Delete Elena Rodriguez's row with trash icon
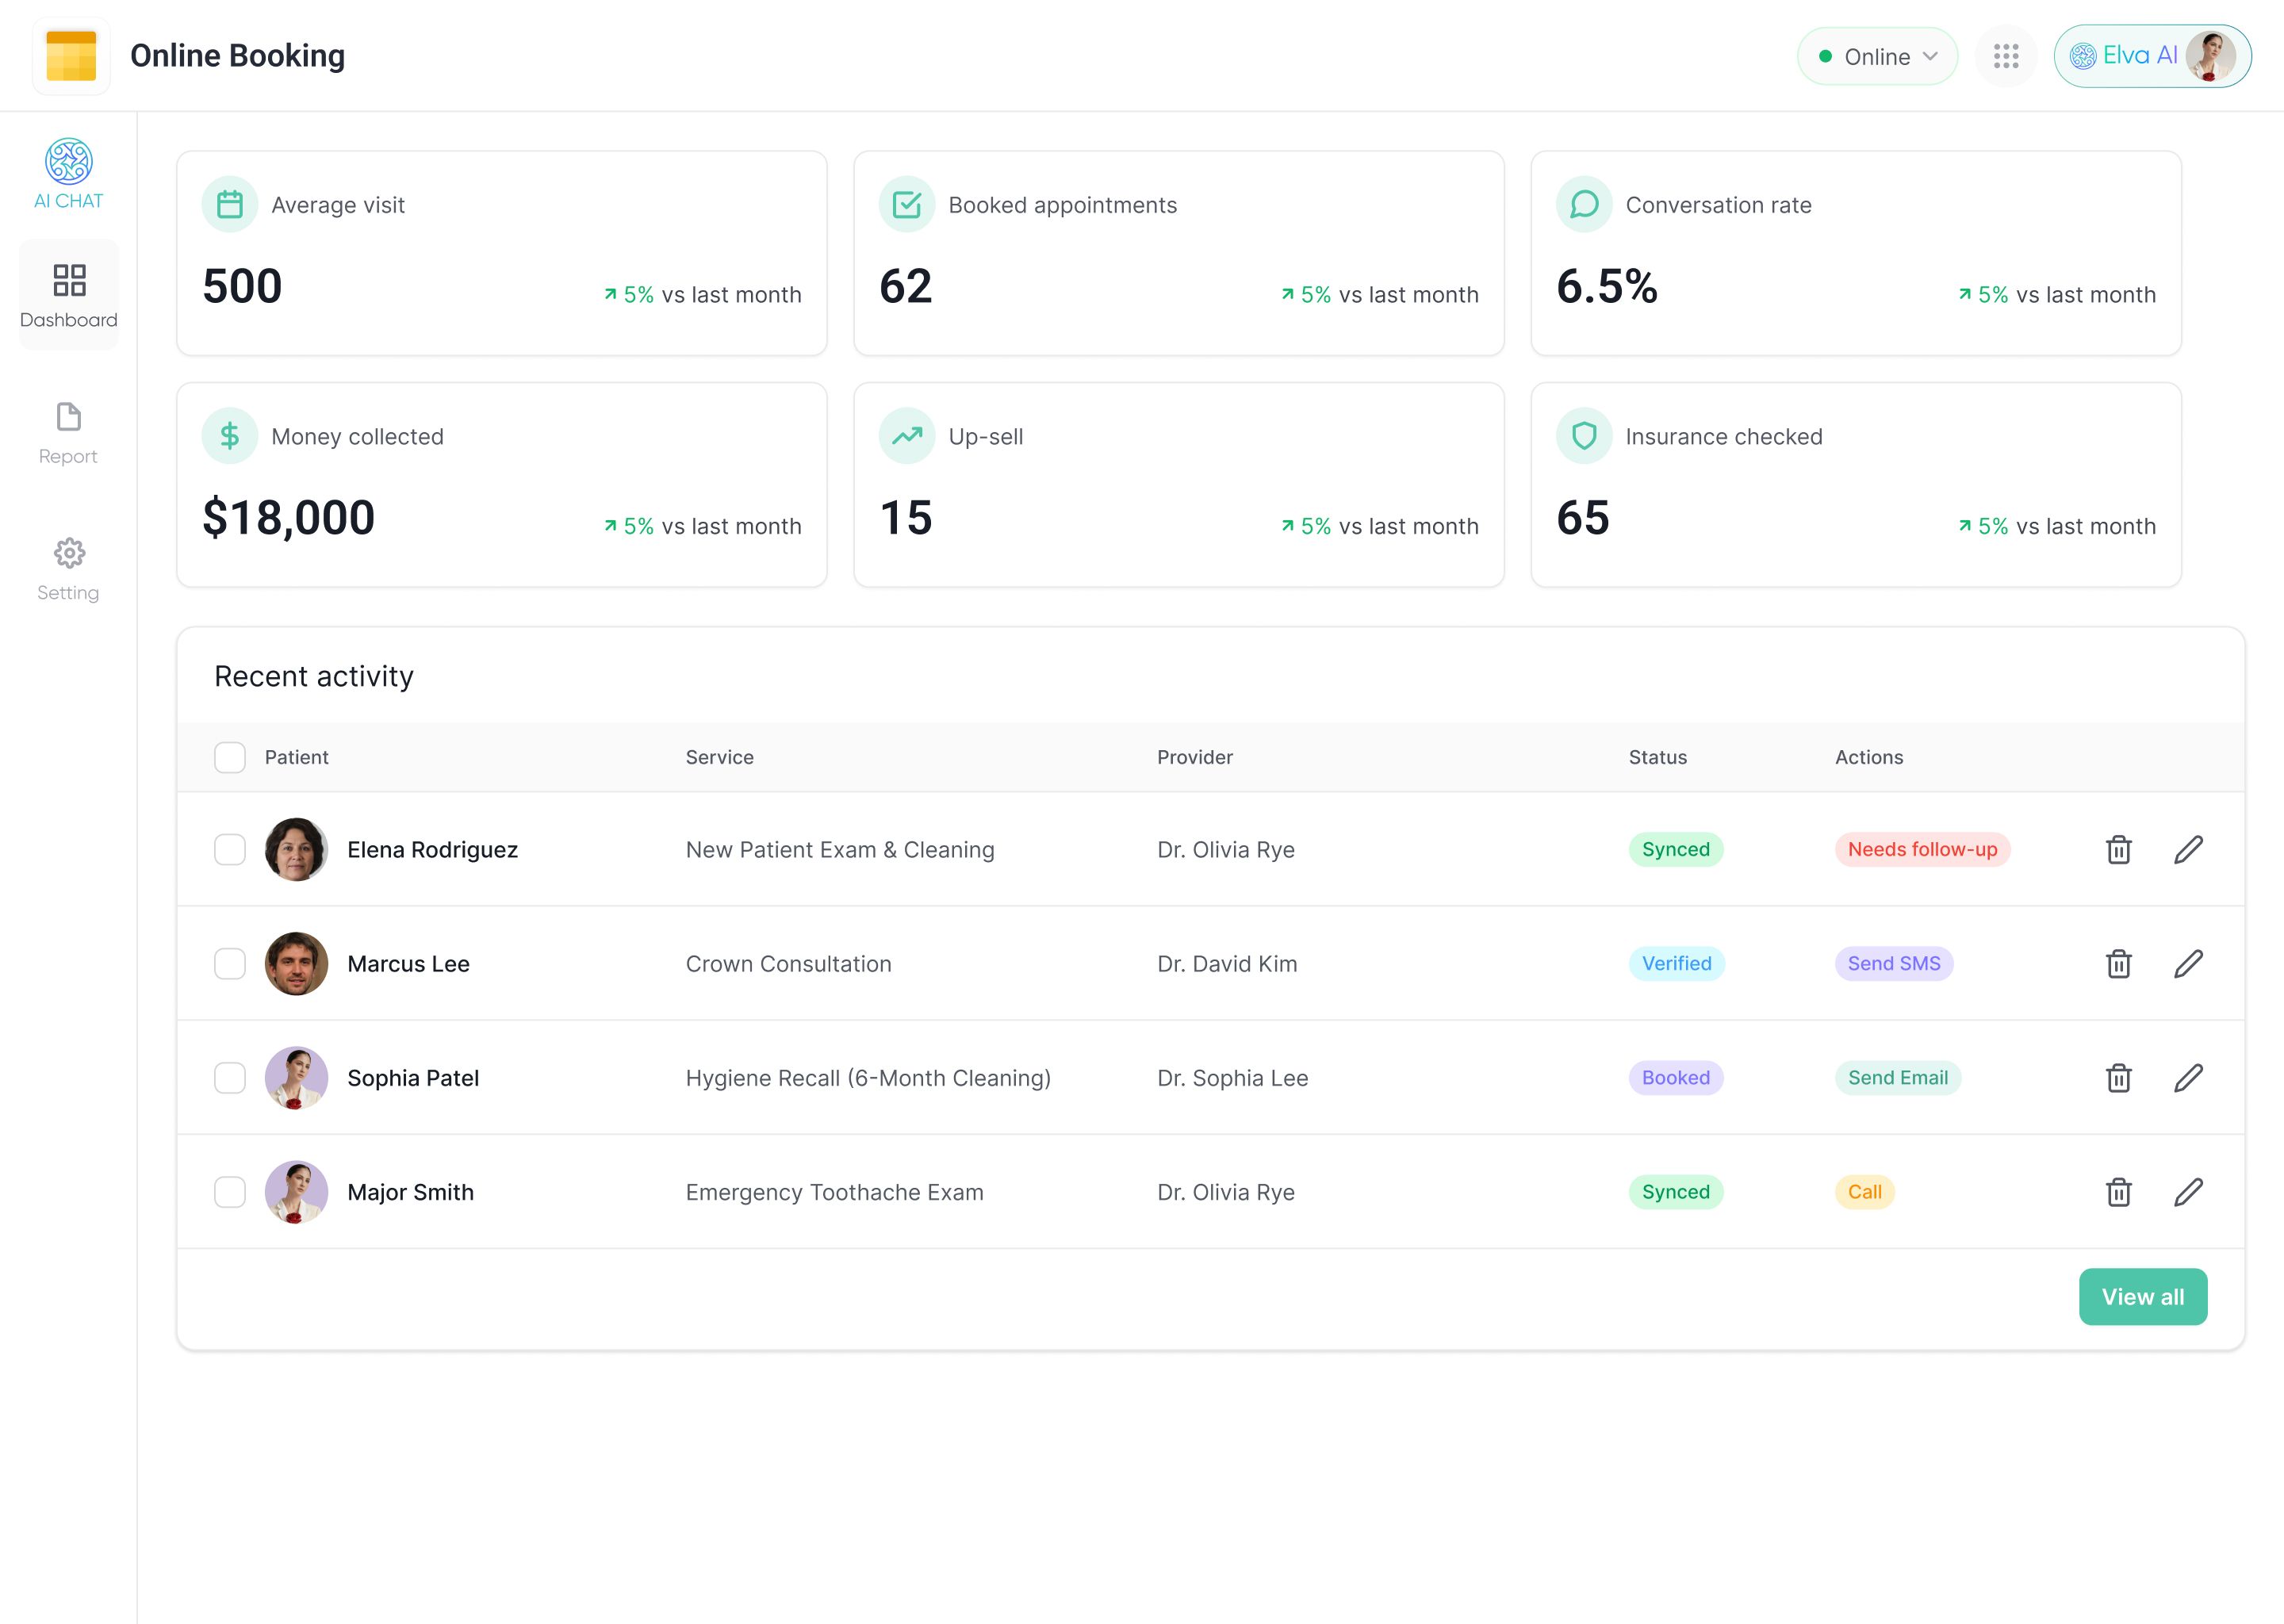The width and height of the screenshot is (2284, 1624). click(2118, 850)
